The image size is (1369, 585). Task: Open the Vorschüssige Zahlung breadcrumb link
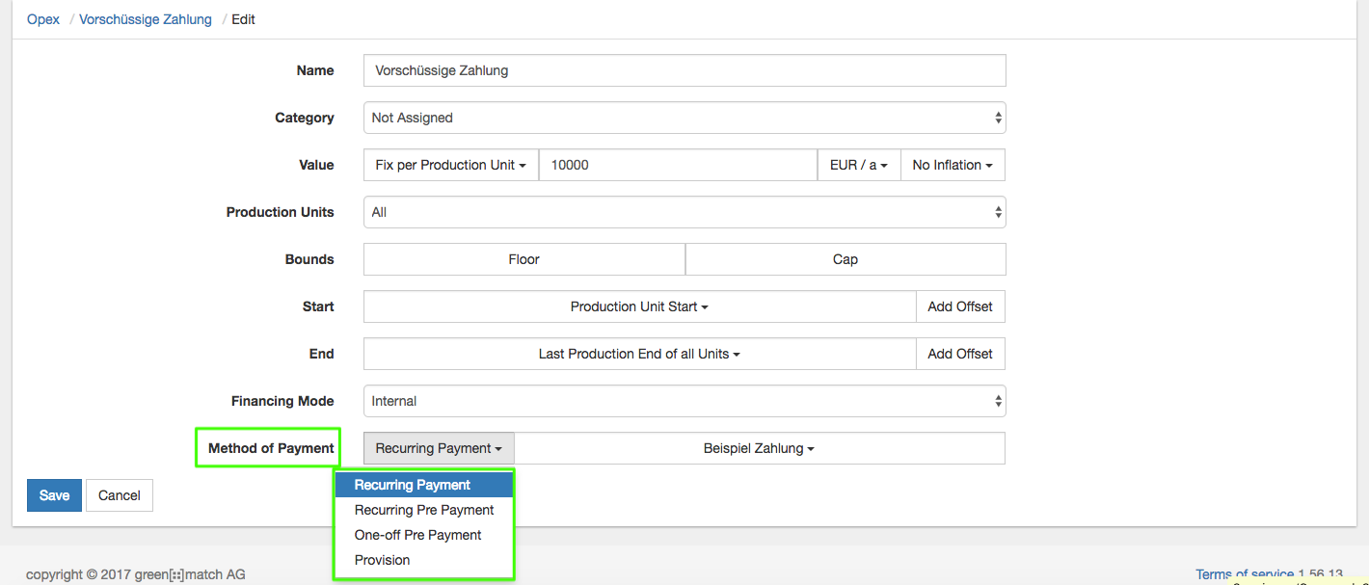point(146,19)
